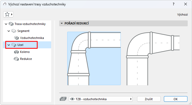Close the dialog window
The width and height of the screenshot is (192, 105).
click(186, 4)
